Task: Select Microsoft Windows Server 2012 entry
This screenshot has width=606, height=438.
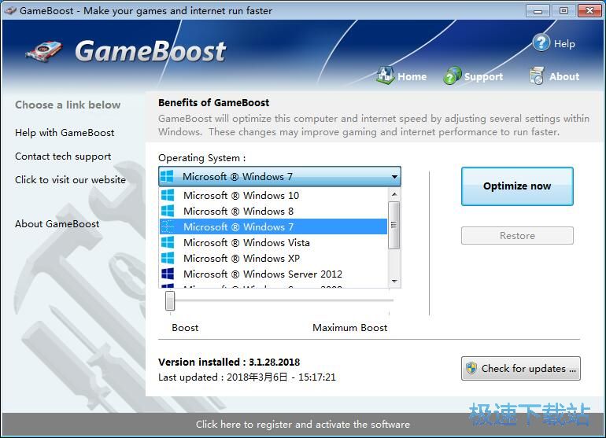Action: pyautogui.click(x=273, y=274)
